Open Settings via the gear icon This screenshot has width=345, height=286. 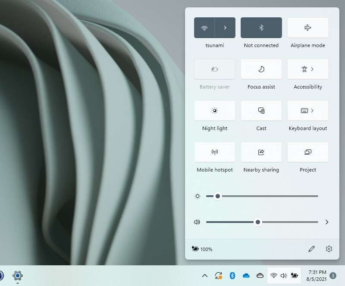[x=329, y=249]
